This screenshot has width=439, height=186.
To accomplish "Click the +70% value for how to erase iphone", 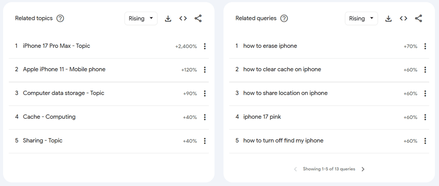I will [x=410, y=46].
